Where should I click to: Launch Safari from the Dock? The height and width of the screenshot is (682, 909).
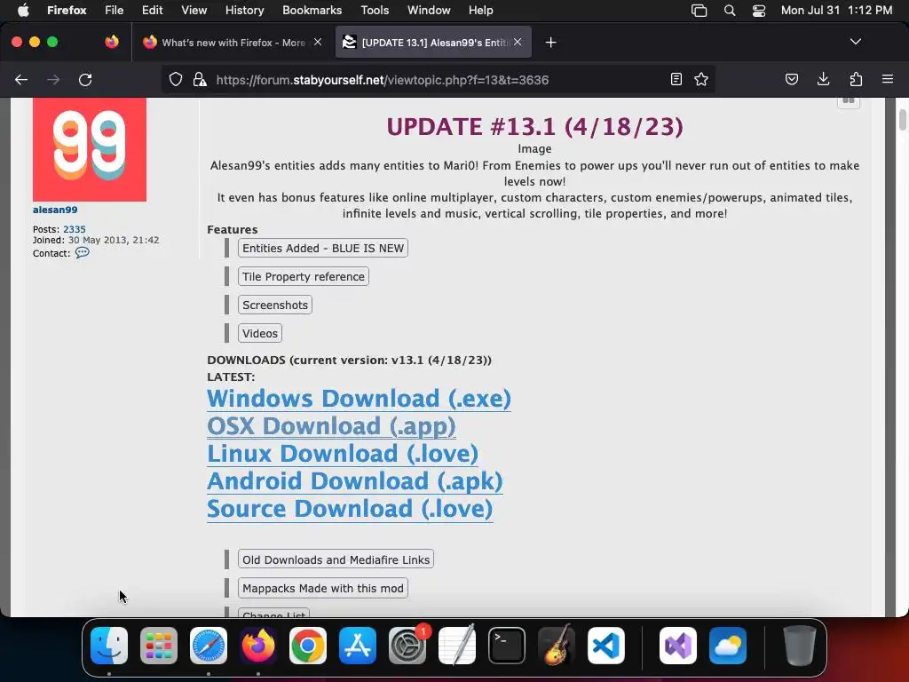[209, 646]
